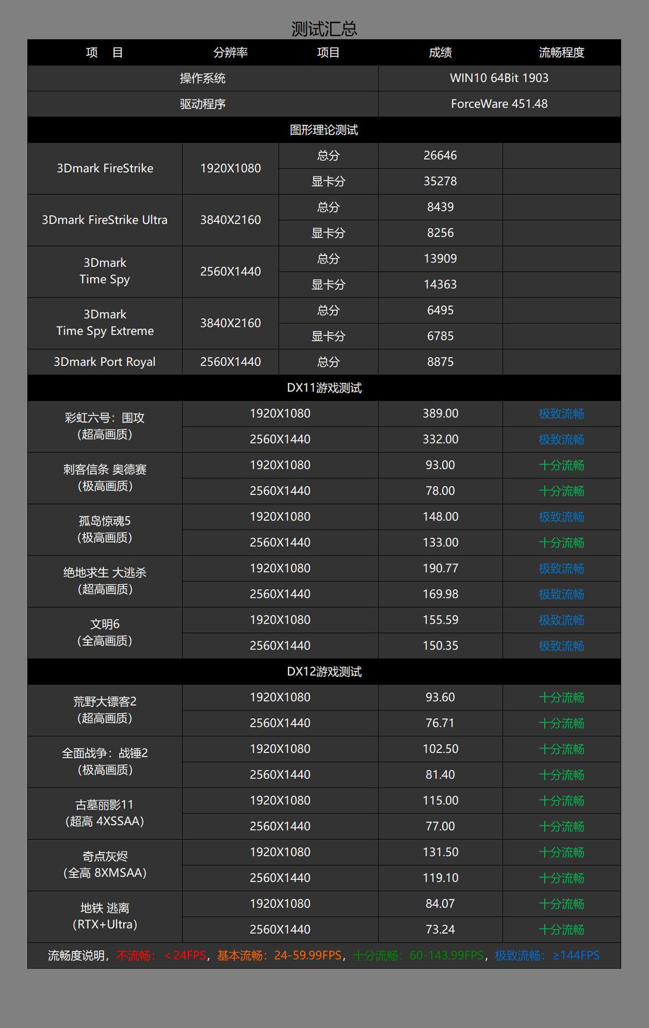649x1028 pixels.
Task: Click the Port Royal score 8875
Action: pyautogui.click(x=440, y=362)
